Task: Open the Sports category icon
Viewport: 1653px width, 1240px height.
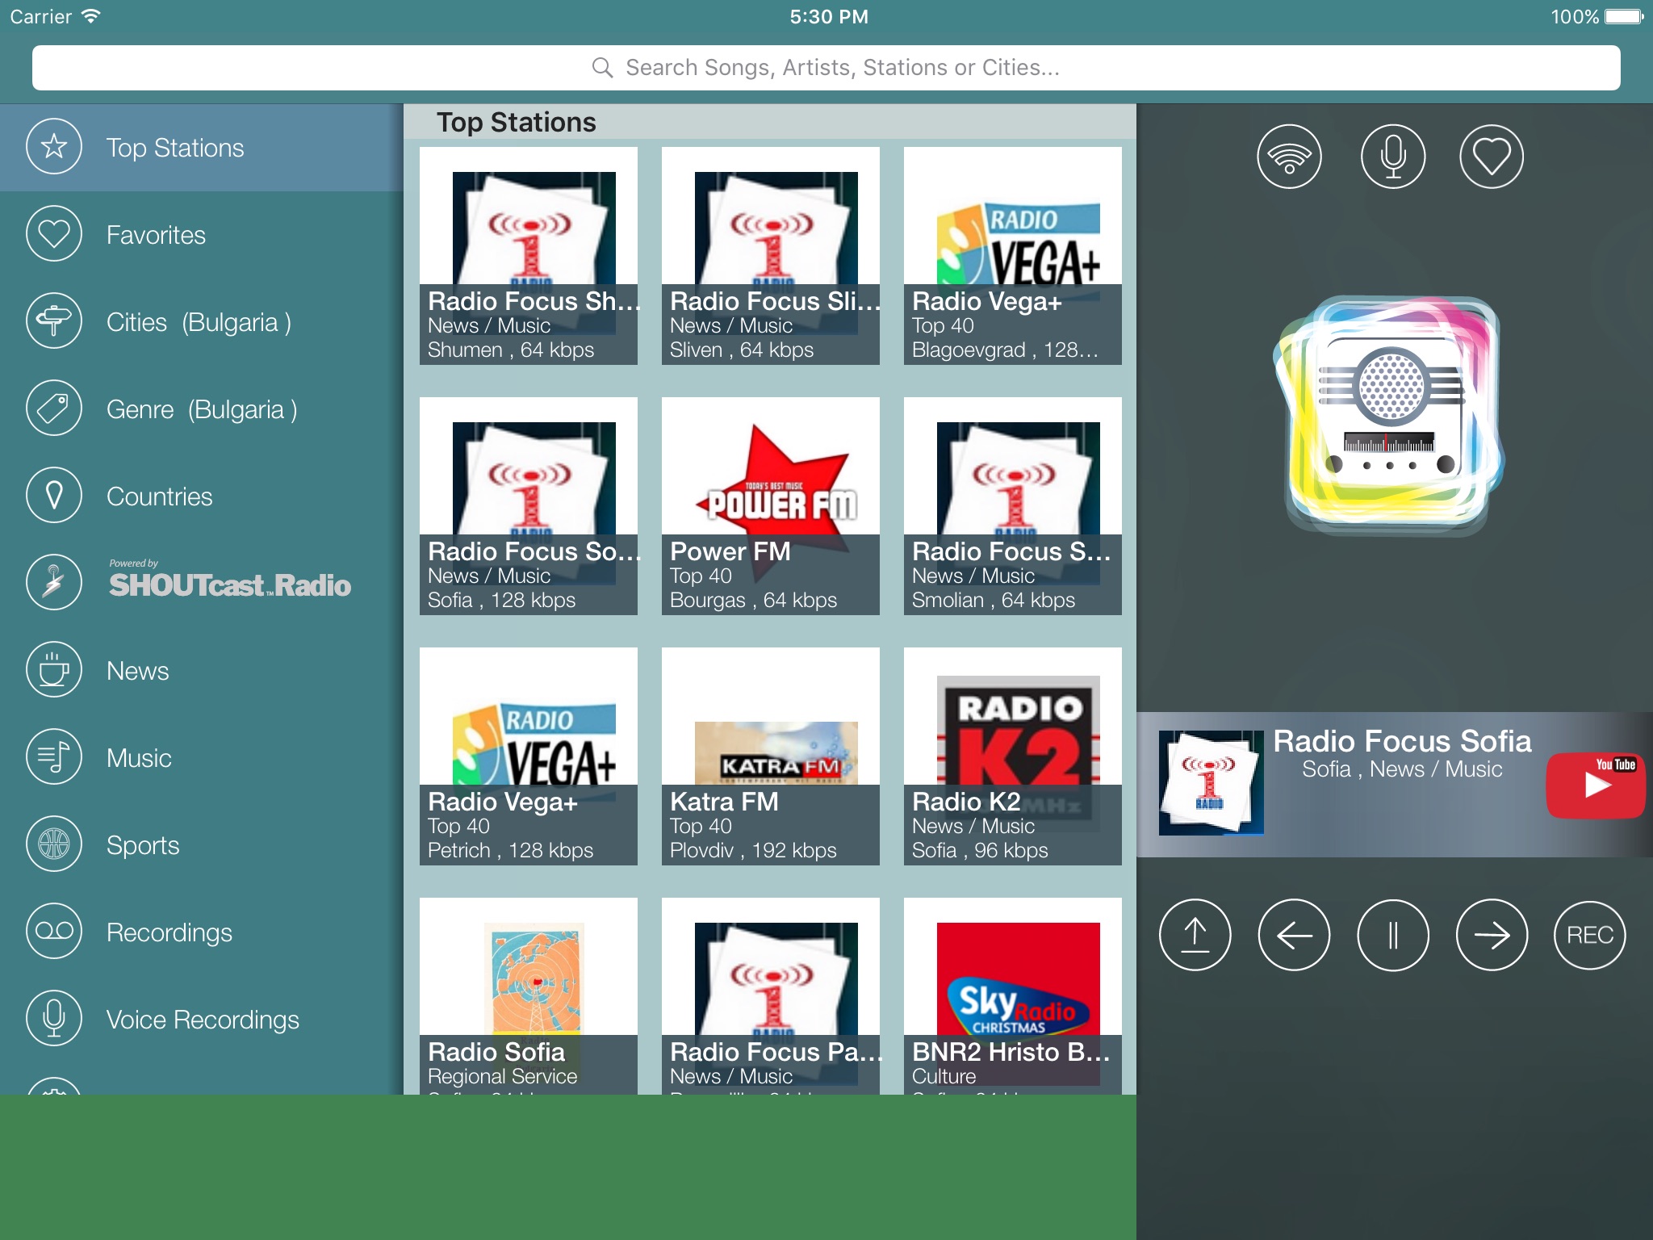Action: 54,844
